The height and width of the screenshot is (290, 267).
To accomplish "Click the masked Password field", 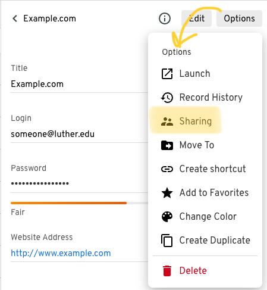I will point(79,183).
